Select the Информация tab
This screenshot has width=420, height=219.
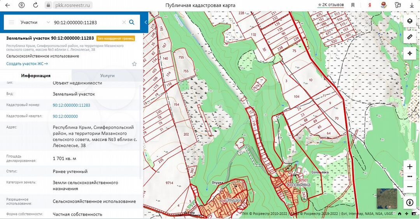36,76
